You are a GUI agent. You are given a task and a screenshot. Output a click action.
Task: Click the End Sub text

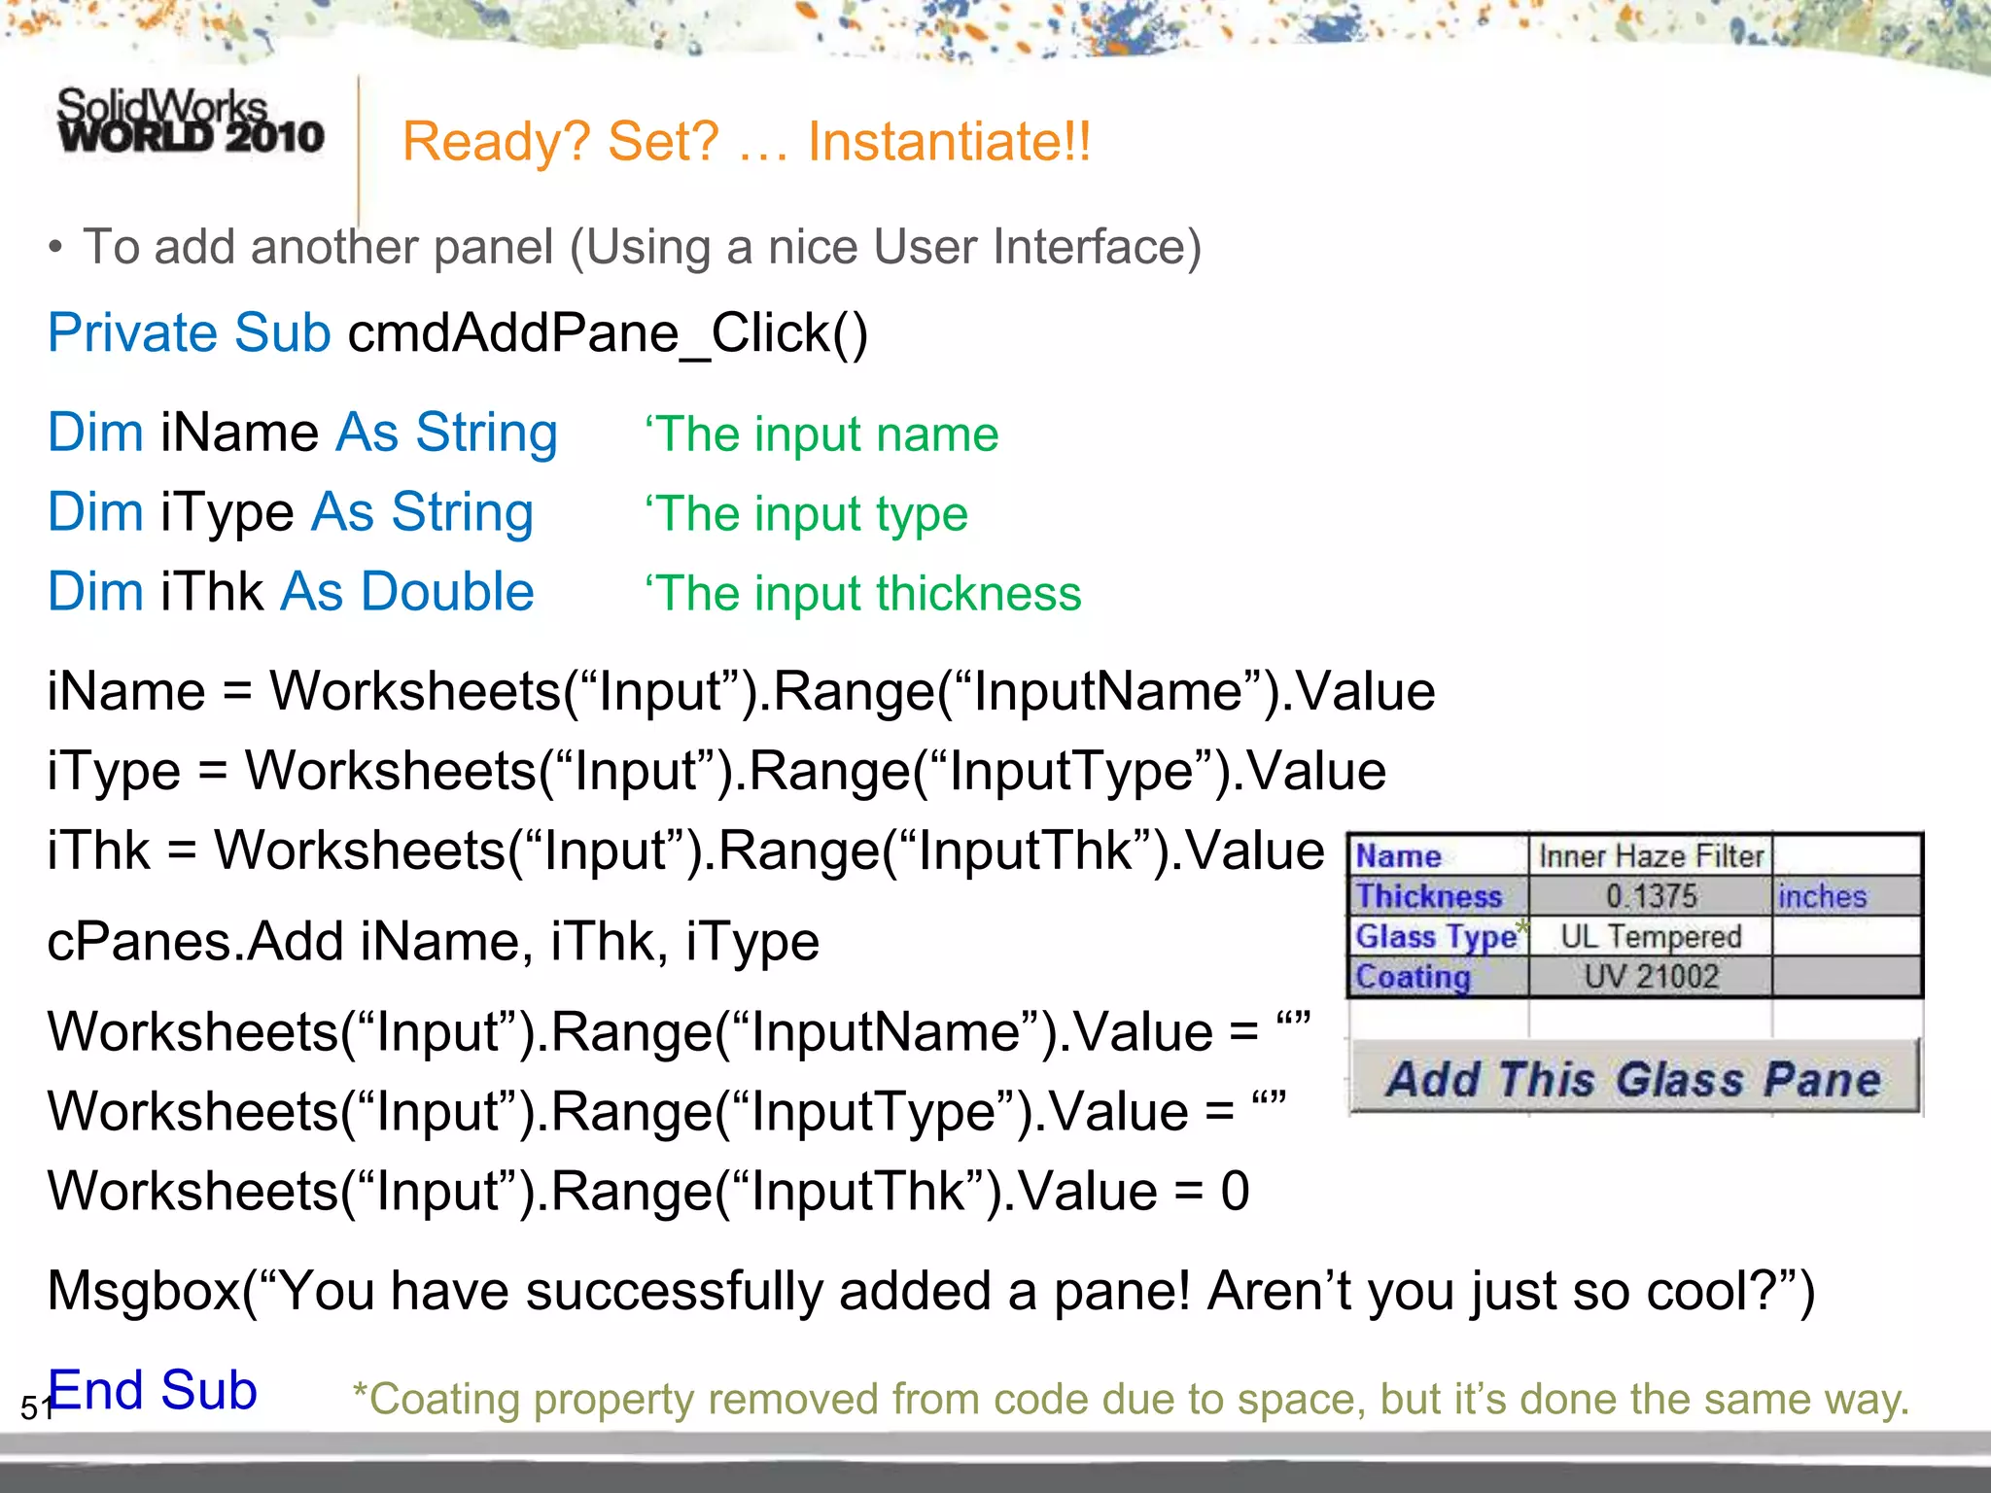coord(153,1390)
